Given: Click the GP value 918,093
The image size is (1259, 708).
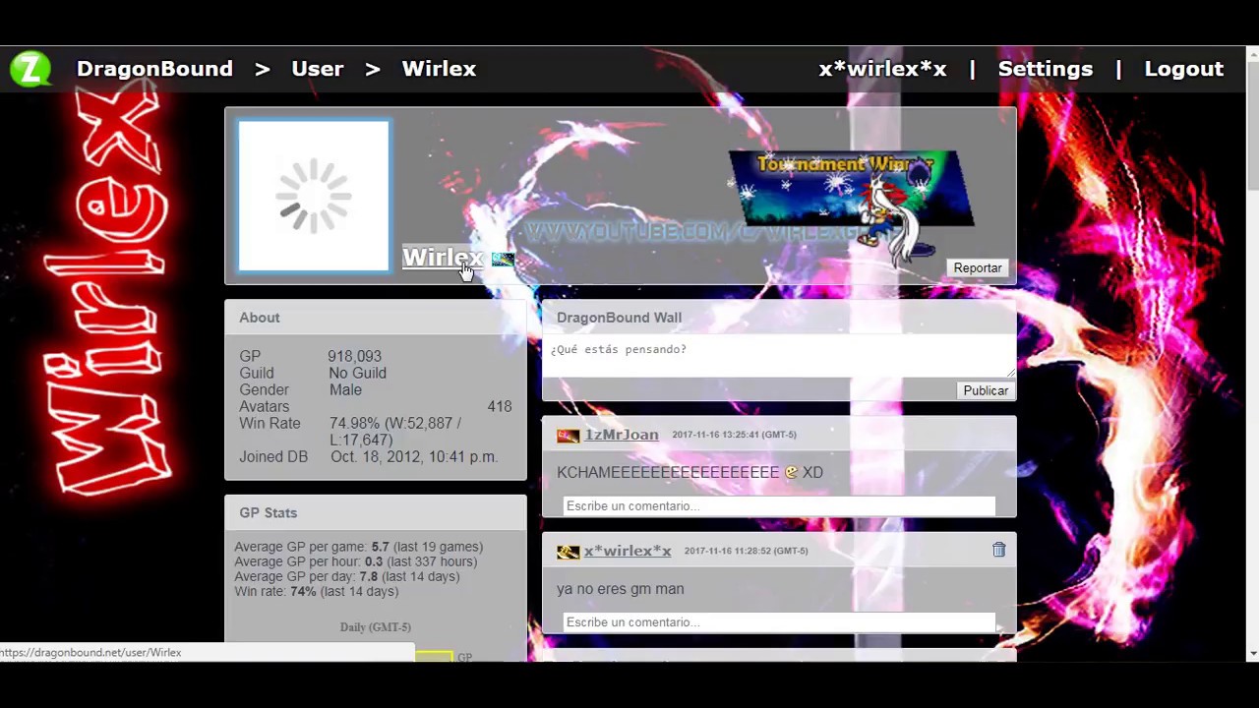Looking at the screenshot, I should pyautogui.click(x=354, y=356).
